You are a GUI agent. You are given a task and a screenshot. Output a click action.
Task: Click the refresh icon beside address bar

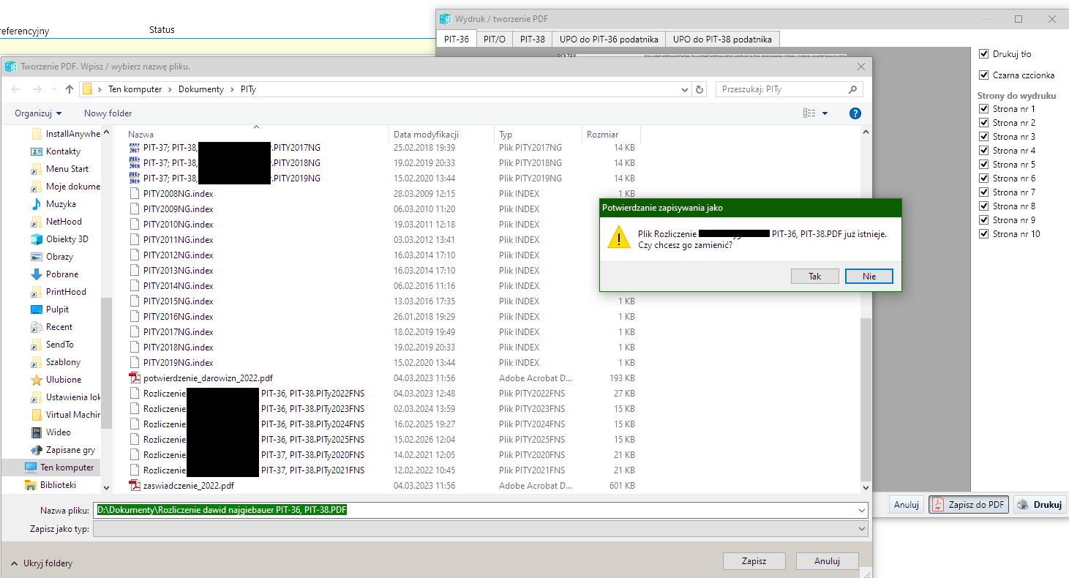click(x=699, y=89)
